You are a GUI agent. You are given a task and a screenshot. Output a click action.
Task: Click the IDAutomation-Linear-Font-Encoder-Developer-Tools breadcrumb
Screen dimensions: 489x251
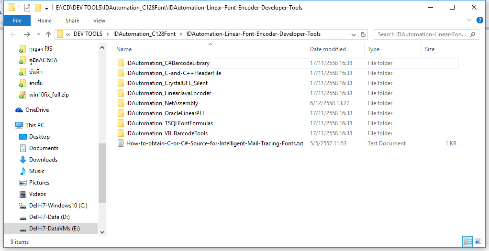tap(254, 34)
